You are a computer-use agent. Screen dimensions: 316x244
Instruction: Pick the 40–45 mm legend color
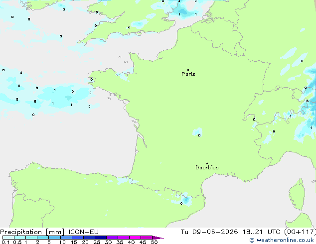tap(135, 238)
